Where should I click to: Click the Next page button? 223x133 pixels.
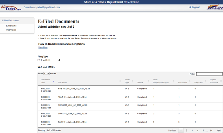pyautogui.click(x=219, y=130)
